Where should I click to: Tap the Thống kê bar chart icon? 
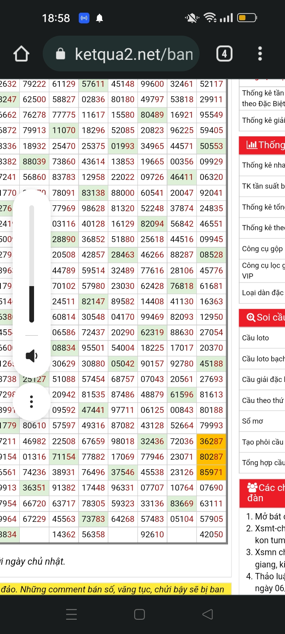251,145
